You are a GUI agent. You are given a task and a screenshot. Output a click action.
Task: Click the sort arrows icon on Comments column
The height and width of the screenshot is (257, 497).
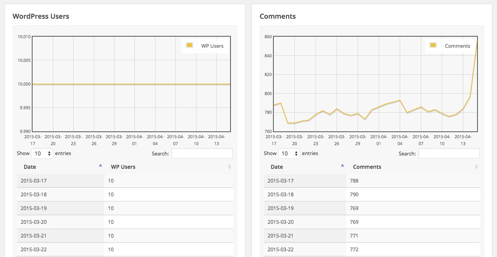click(x=476, y=167)
